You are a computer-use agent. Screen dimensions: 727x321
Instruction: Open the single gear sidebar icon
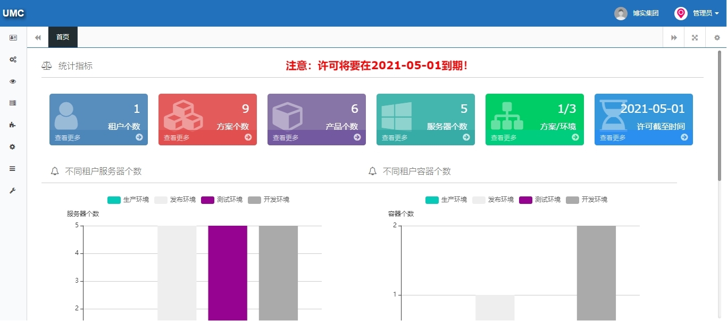point(13,146)
